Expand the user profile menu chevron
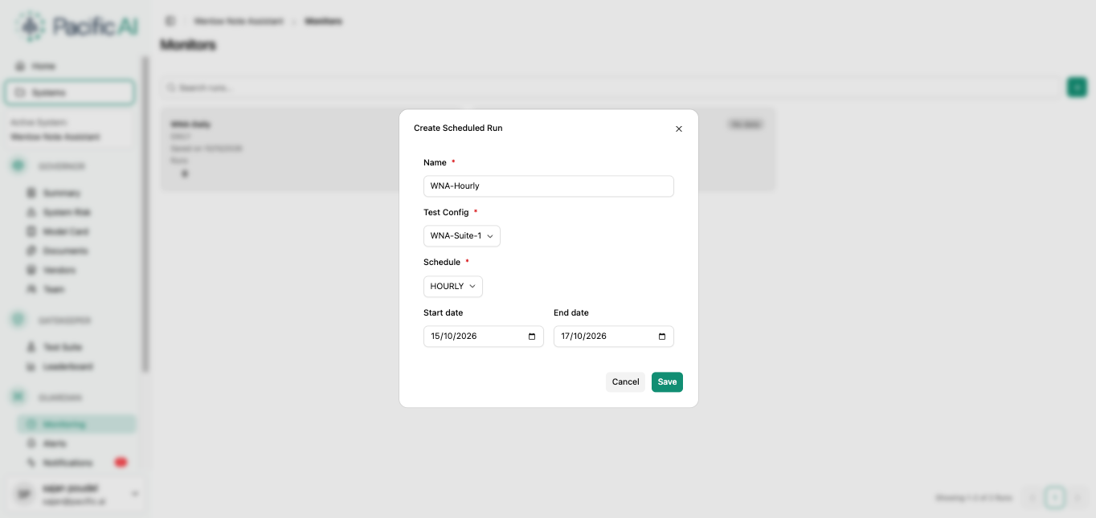Screen dimensions: 1096x518 pyautogui.click(x=135, y=494)
